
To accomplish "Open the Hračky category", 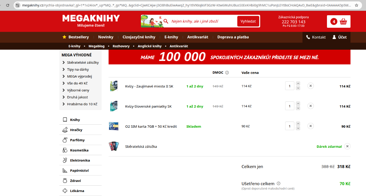I will [x=76, y=130].
